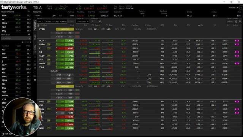This screenshot has height=137, width=243.
Task: Click the SQ magenta indicator badge
Action: (x=237, y=52)
